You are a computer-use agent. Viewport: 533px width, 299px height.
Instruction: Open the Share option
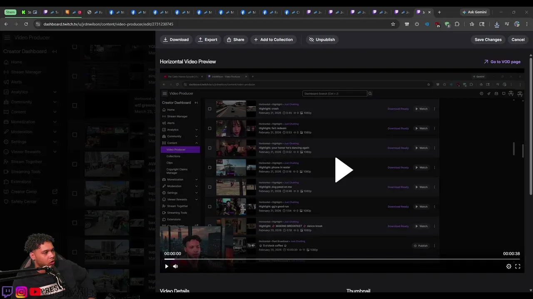coord(235,39)
